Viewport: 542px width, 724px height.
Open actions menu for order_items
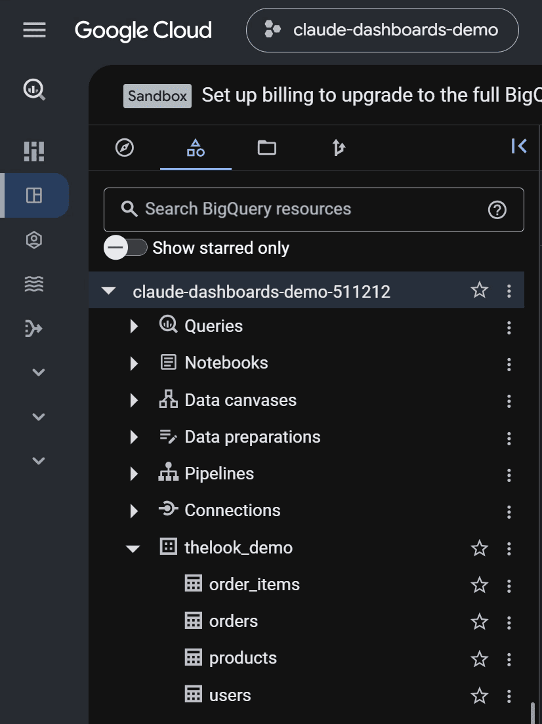(509, 586)
